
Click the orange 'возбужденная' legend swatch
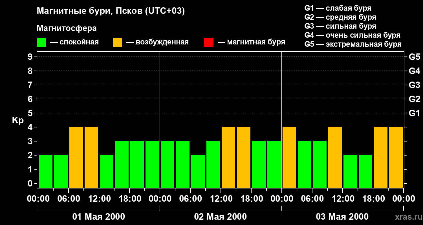pos(117,42)
